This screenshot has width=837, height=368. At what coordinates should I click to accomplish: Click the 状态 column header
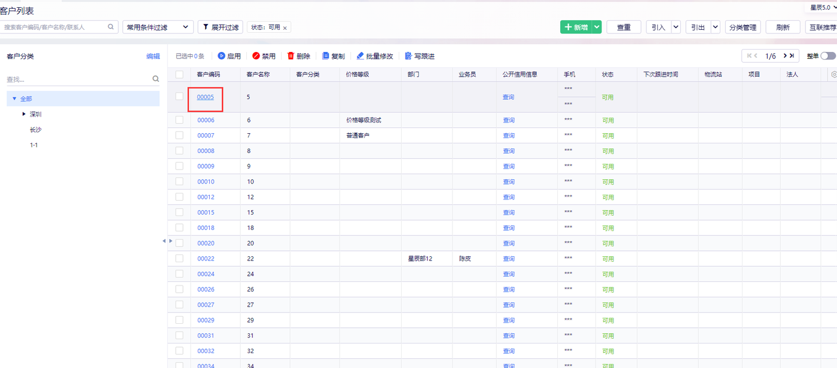pyautogui.click(x=607, y=75)
